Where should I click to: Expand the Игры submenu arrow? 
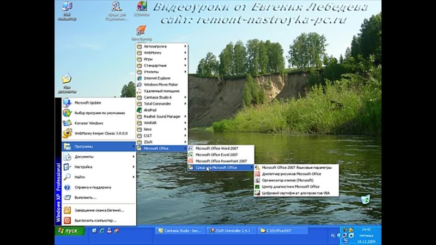coord(185,59)
